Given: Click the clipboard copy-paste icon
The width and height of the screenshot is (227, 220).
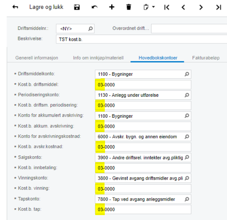Looking at the screenshot, I should tap(146, 7).
